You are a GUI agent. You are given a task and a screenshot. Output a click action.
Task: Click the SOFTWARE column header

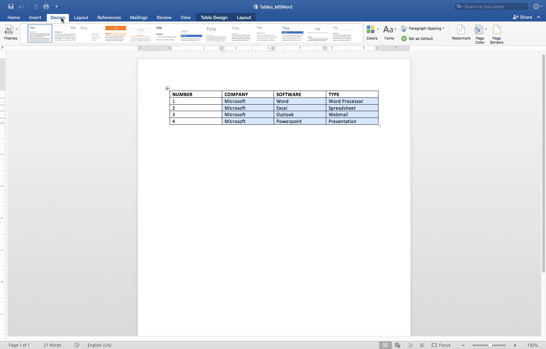coord(300,94)
